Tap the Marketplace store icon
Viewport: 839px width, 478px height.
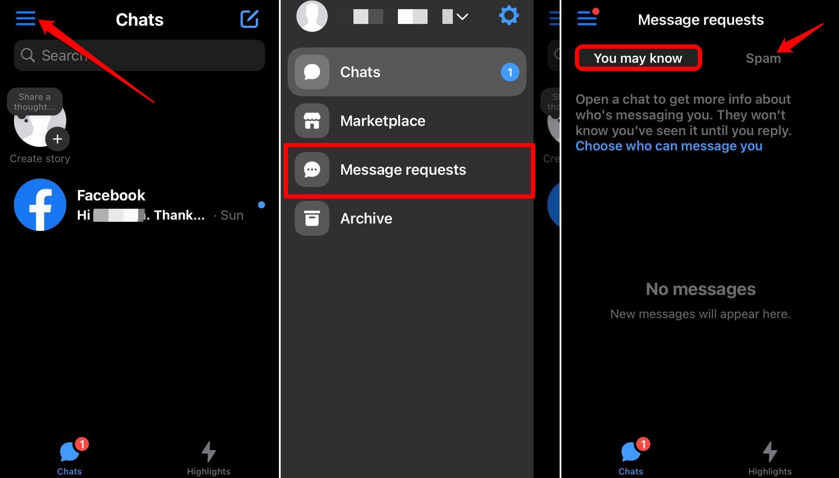(x=311, y=120)
